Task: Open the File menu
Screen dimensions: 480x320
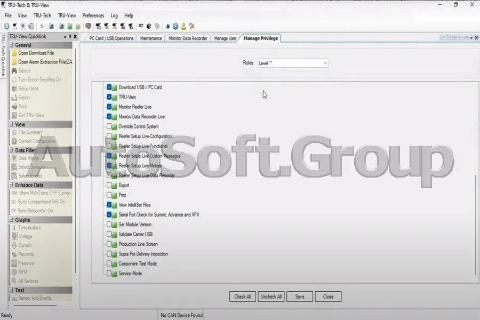Action: click(x=8, y=15)
